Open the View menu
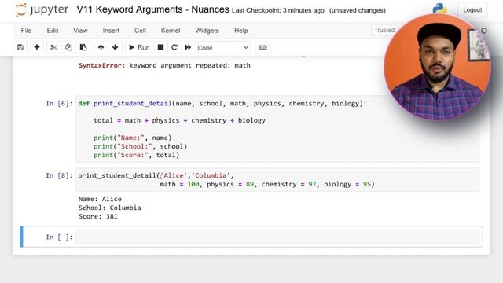503x283 pixels. click(80, 31)
